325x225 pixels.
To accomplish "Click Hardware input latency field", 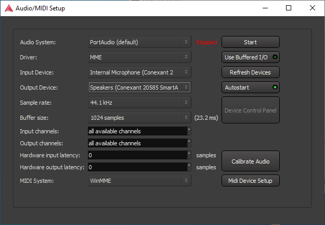I will click(x=136, y=155).
